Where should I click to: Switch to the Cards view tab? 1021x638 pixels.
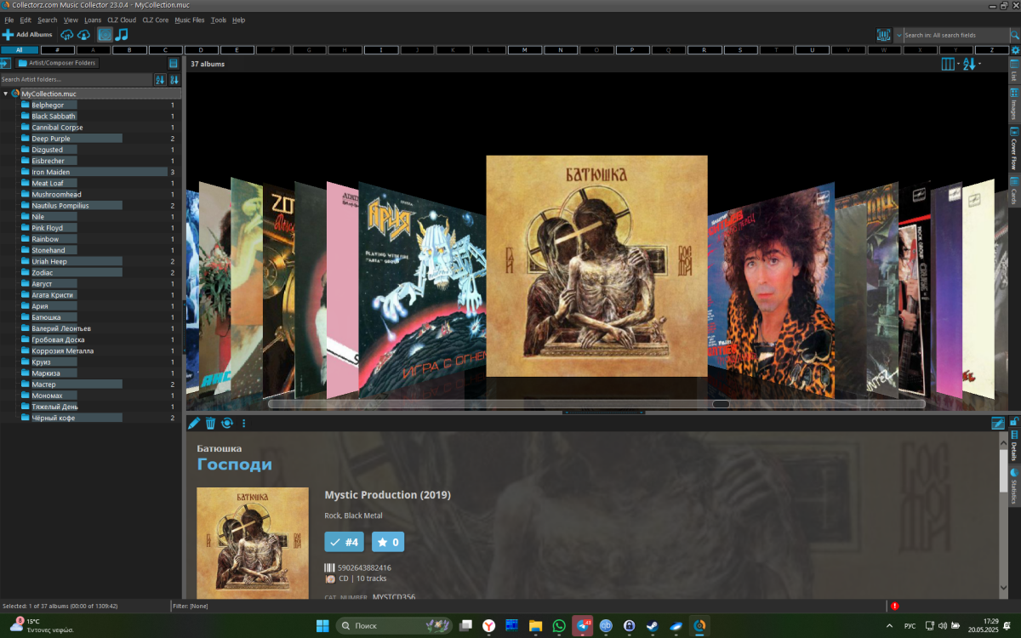1014,191
